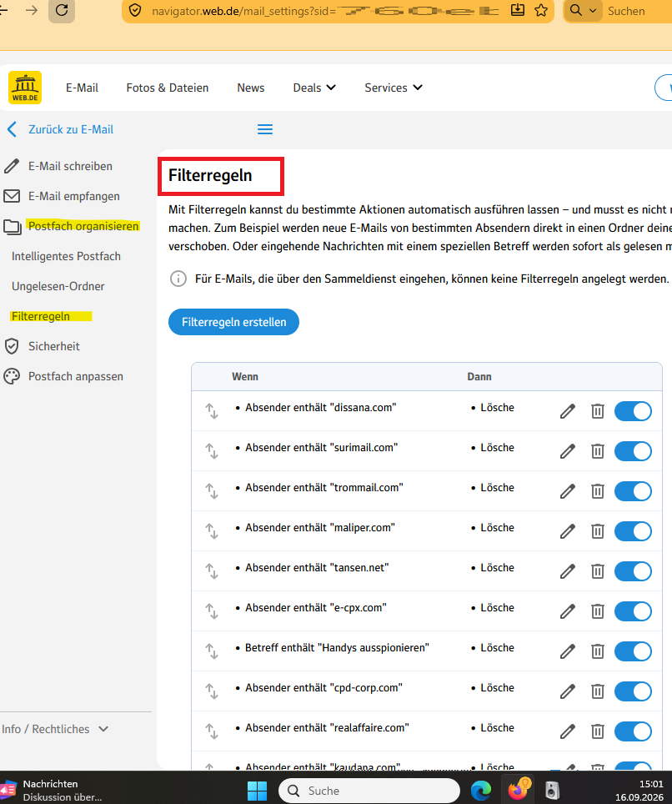Open the Windows Start menu
The height and width of the screenshot is (804, 672).
point(257,790)
